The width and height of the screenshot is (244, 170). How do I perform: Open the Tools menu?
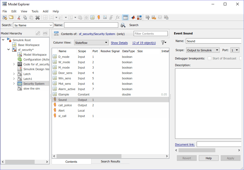[x=35, y=11]
